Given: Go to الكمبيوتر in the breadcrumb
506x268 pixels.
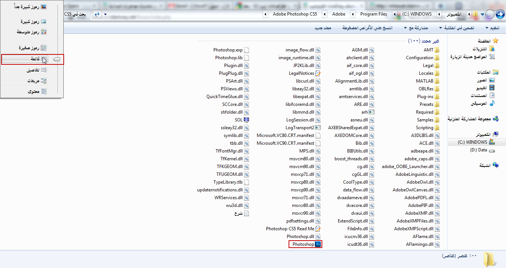Looking at the screenshot, I should point(453,14).
